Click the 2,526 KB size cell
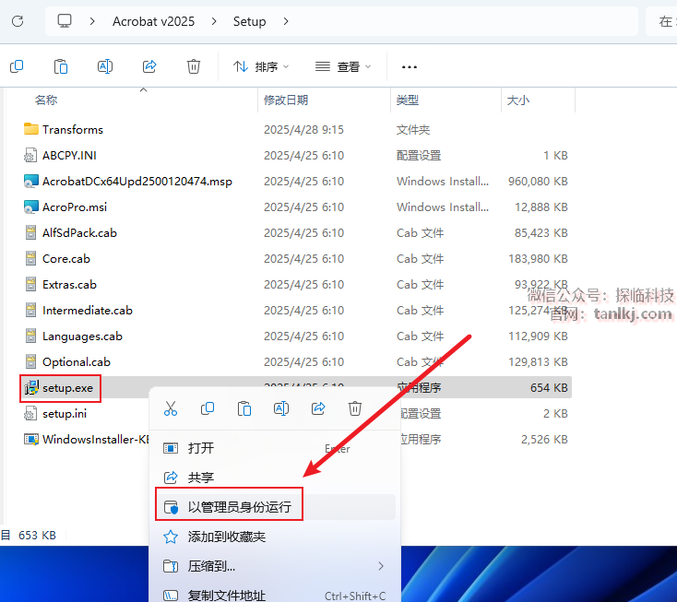This screenshot has width=677, height=602. 544,440
